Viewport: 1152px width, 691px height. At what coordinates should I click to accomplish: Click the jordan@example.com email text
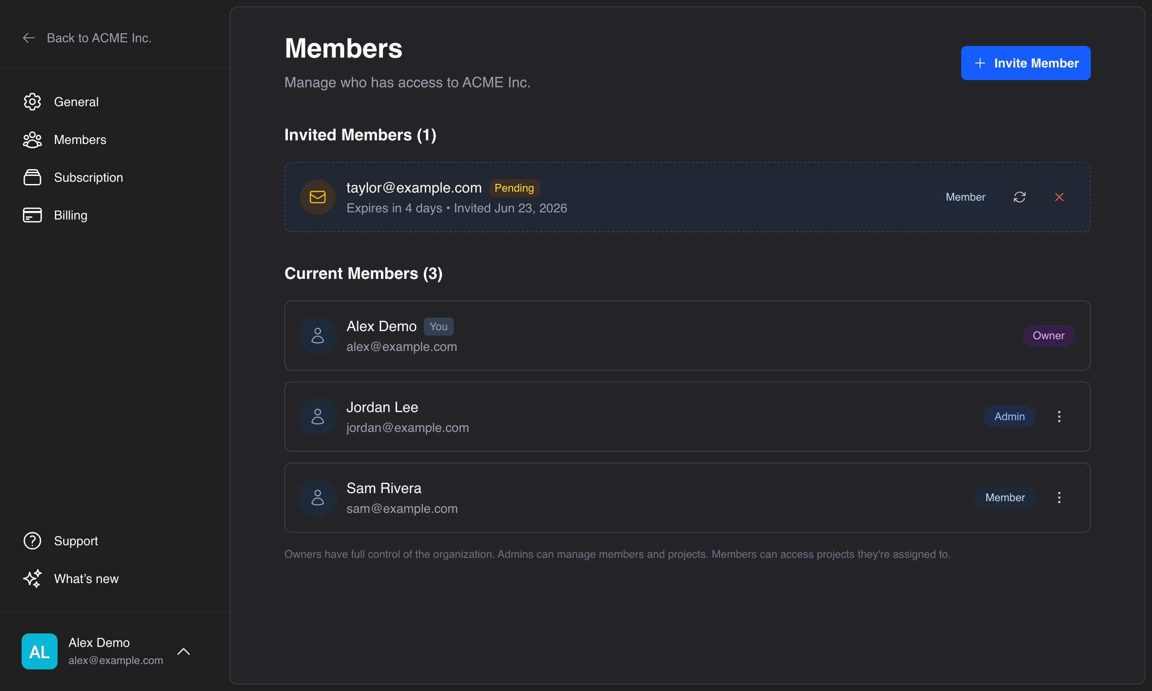click(407, 427)
